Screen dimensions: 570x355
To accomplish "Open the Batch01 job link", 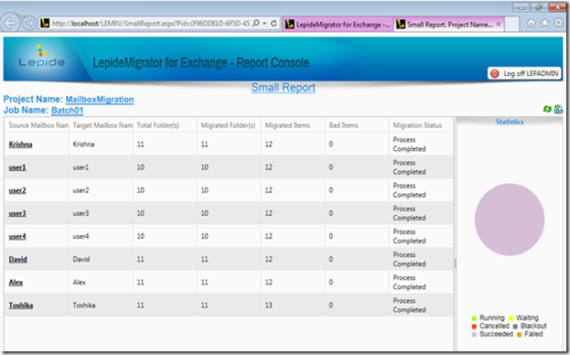I will 68,110.
